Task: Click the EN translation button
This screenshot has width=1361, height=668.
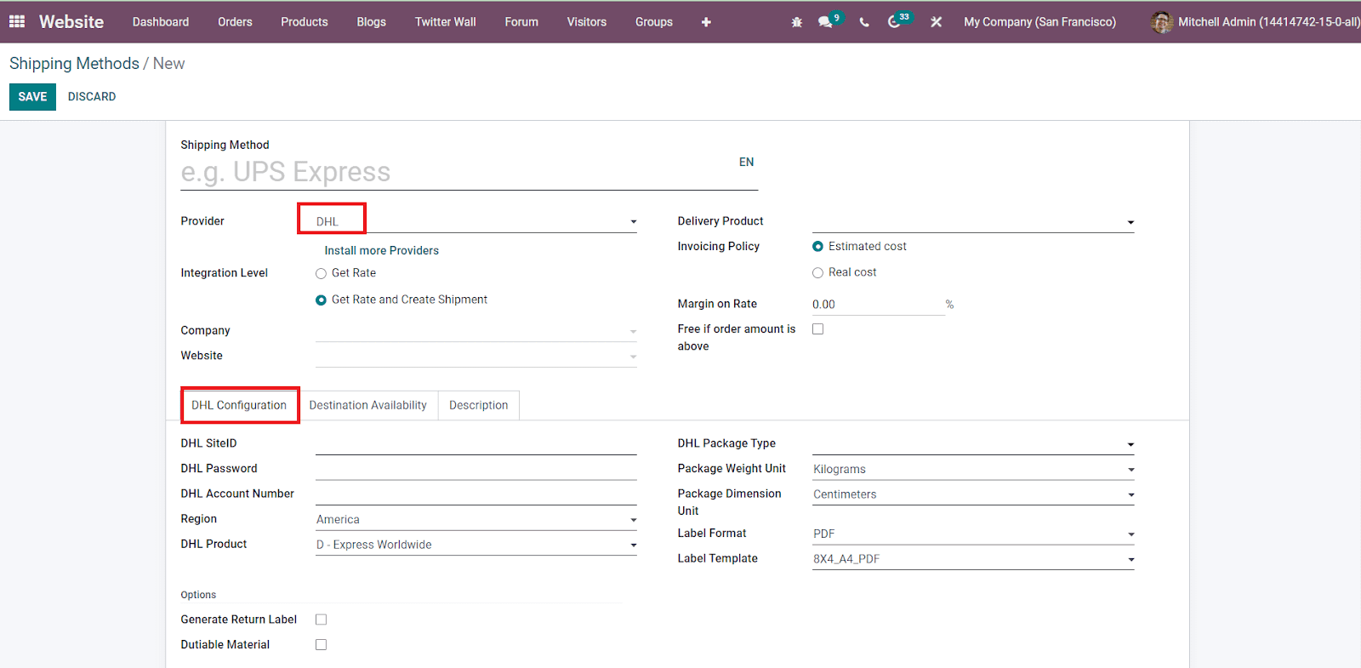Action: (746, 163)
